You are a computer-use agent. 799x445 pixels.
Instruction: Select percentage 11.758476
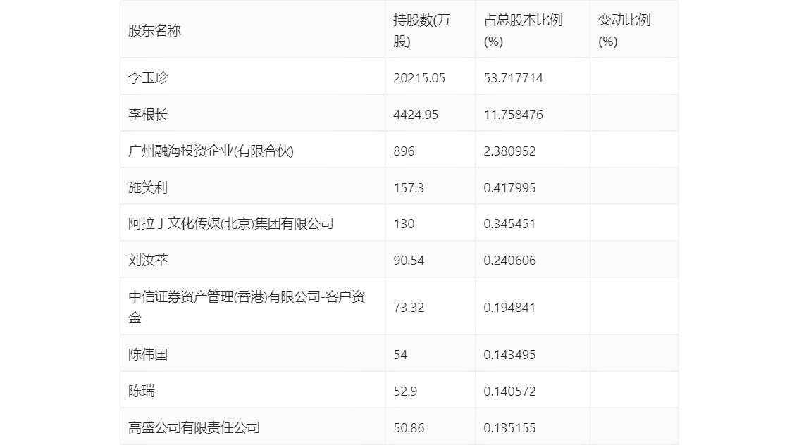pyautogui.click(x=513, y=115)
